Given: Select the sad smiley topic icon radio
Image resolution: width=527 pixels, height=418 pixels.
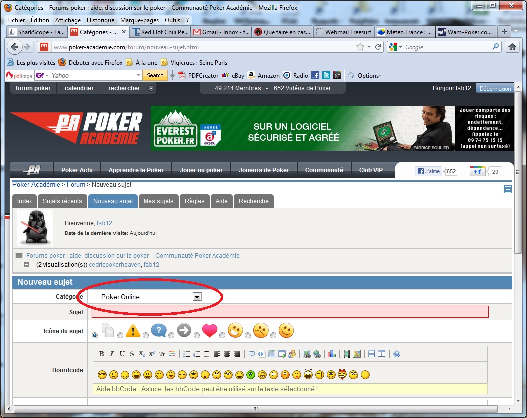Looking at the screenshot, I should tap(248, 335).
